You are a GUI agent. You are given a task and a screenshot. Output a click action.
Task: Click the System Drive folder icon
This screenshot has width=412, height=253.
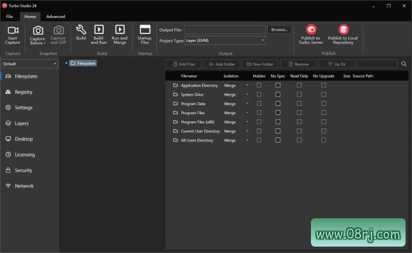175,94
